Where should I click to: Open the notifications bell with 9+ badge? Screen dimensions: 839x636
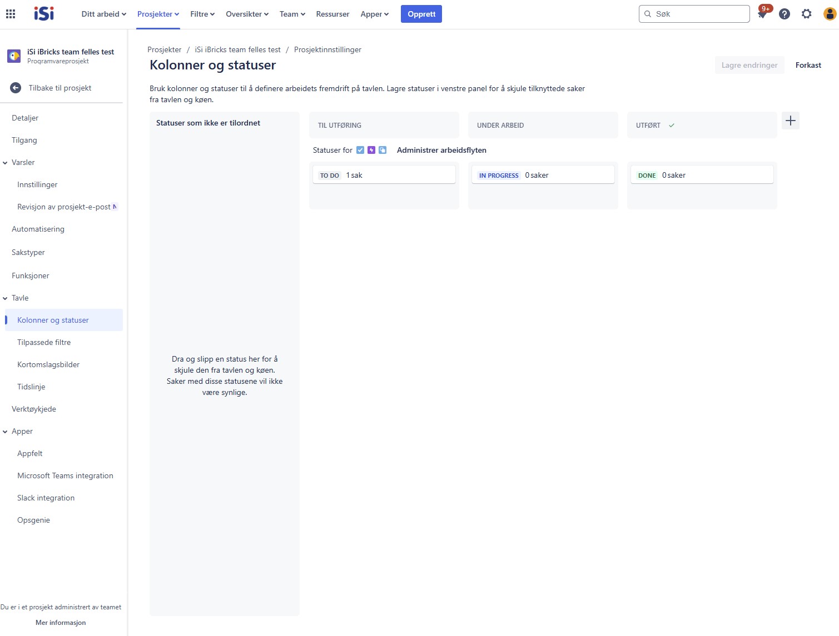(x=762, y=14)
